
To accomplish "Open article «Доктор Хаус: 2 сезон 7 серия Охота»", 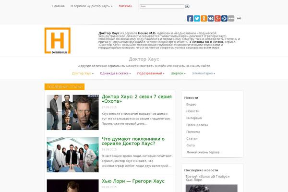I will 137,99.
